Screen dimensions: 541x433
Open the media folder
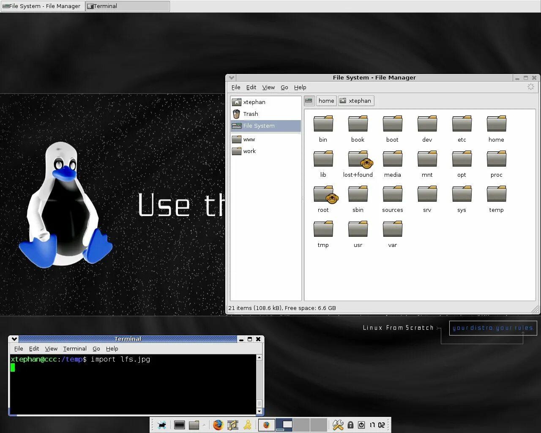point(393,164)
